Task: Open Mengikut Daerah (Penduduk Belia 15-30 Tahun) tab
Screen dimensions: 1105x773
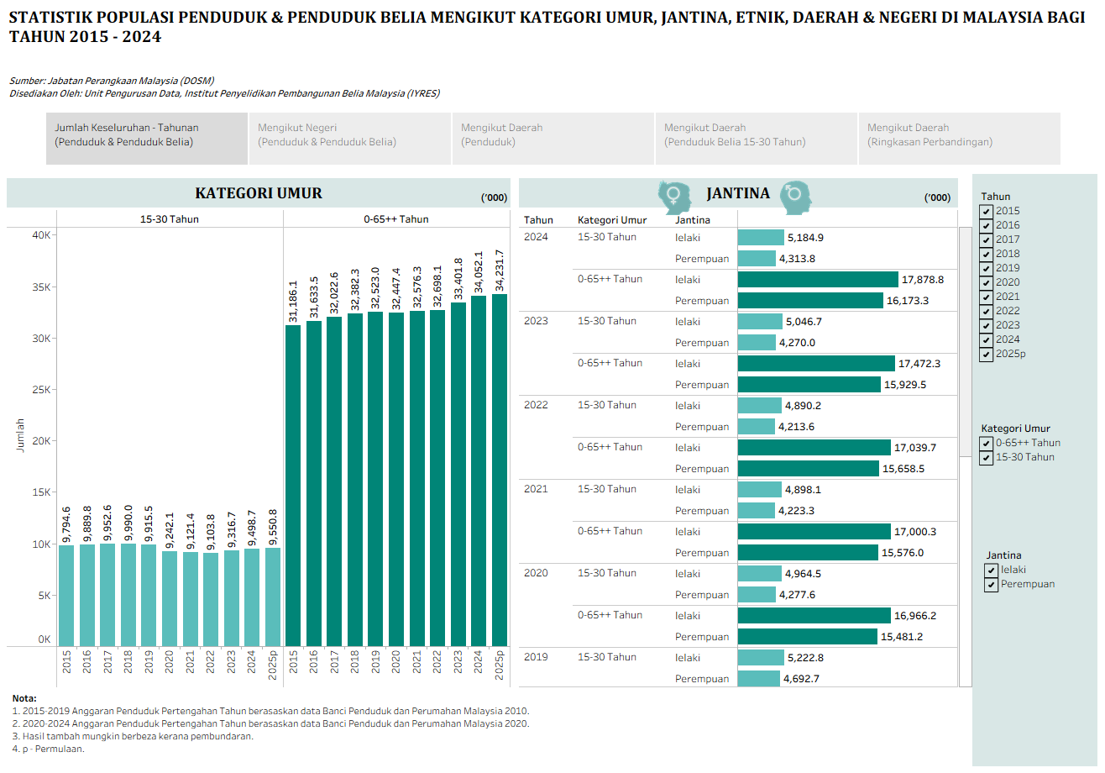Action: (757, 139)
